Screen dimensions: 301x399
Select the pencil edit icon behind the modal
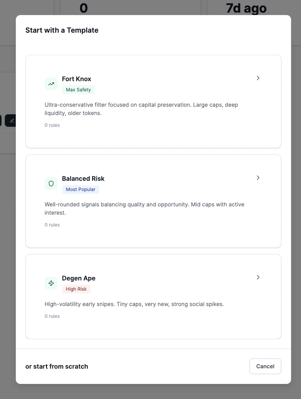coord(11,120)
